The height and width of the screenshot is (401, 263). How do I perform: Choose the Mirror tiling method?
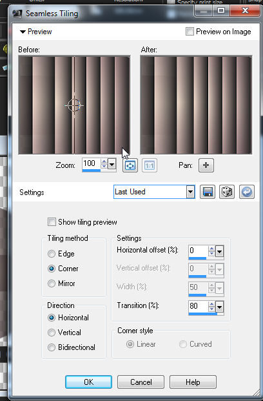[52, 283]
